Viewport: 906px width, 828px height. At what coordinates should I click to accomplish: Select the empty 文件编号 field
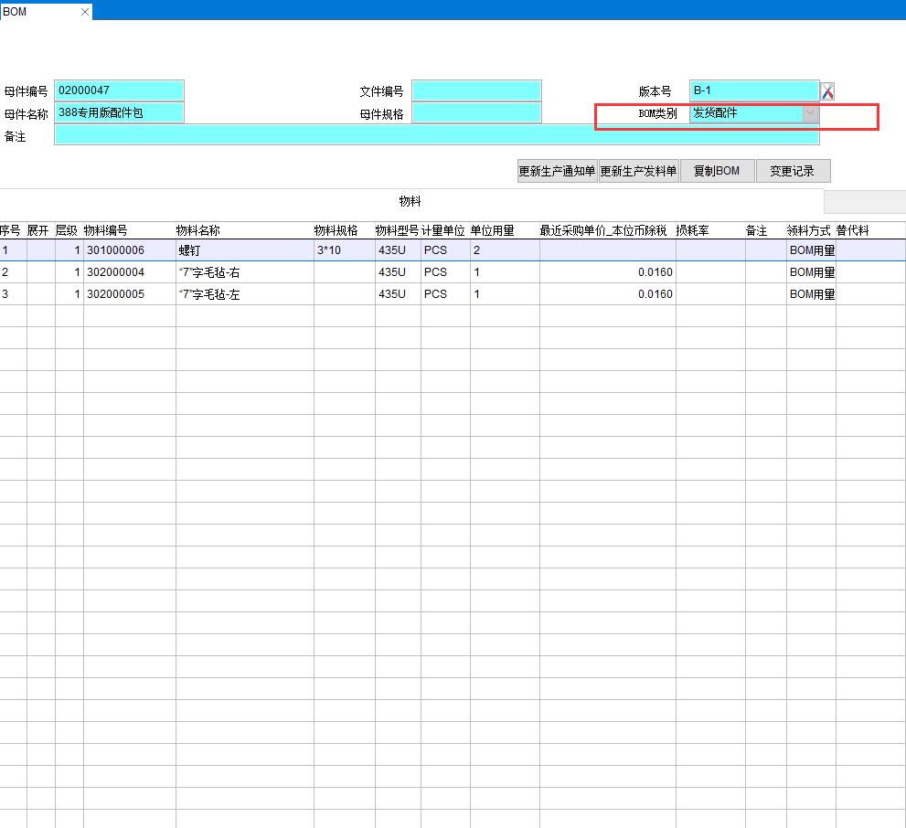476,90
